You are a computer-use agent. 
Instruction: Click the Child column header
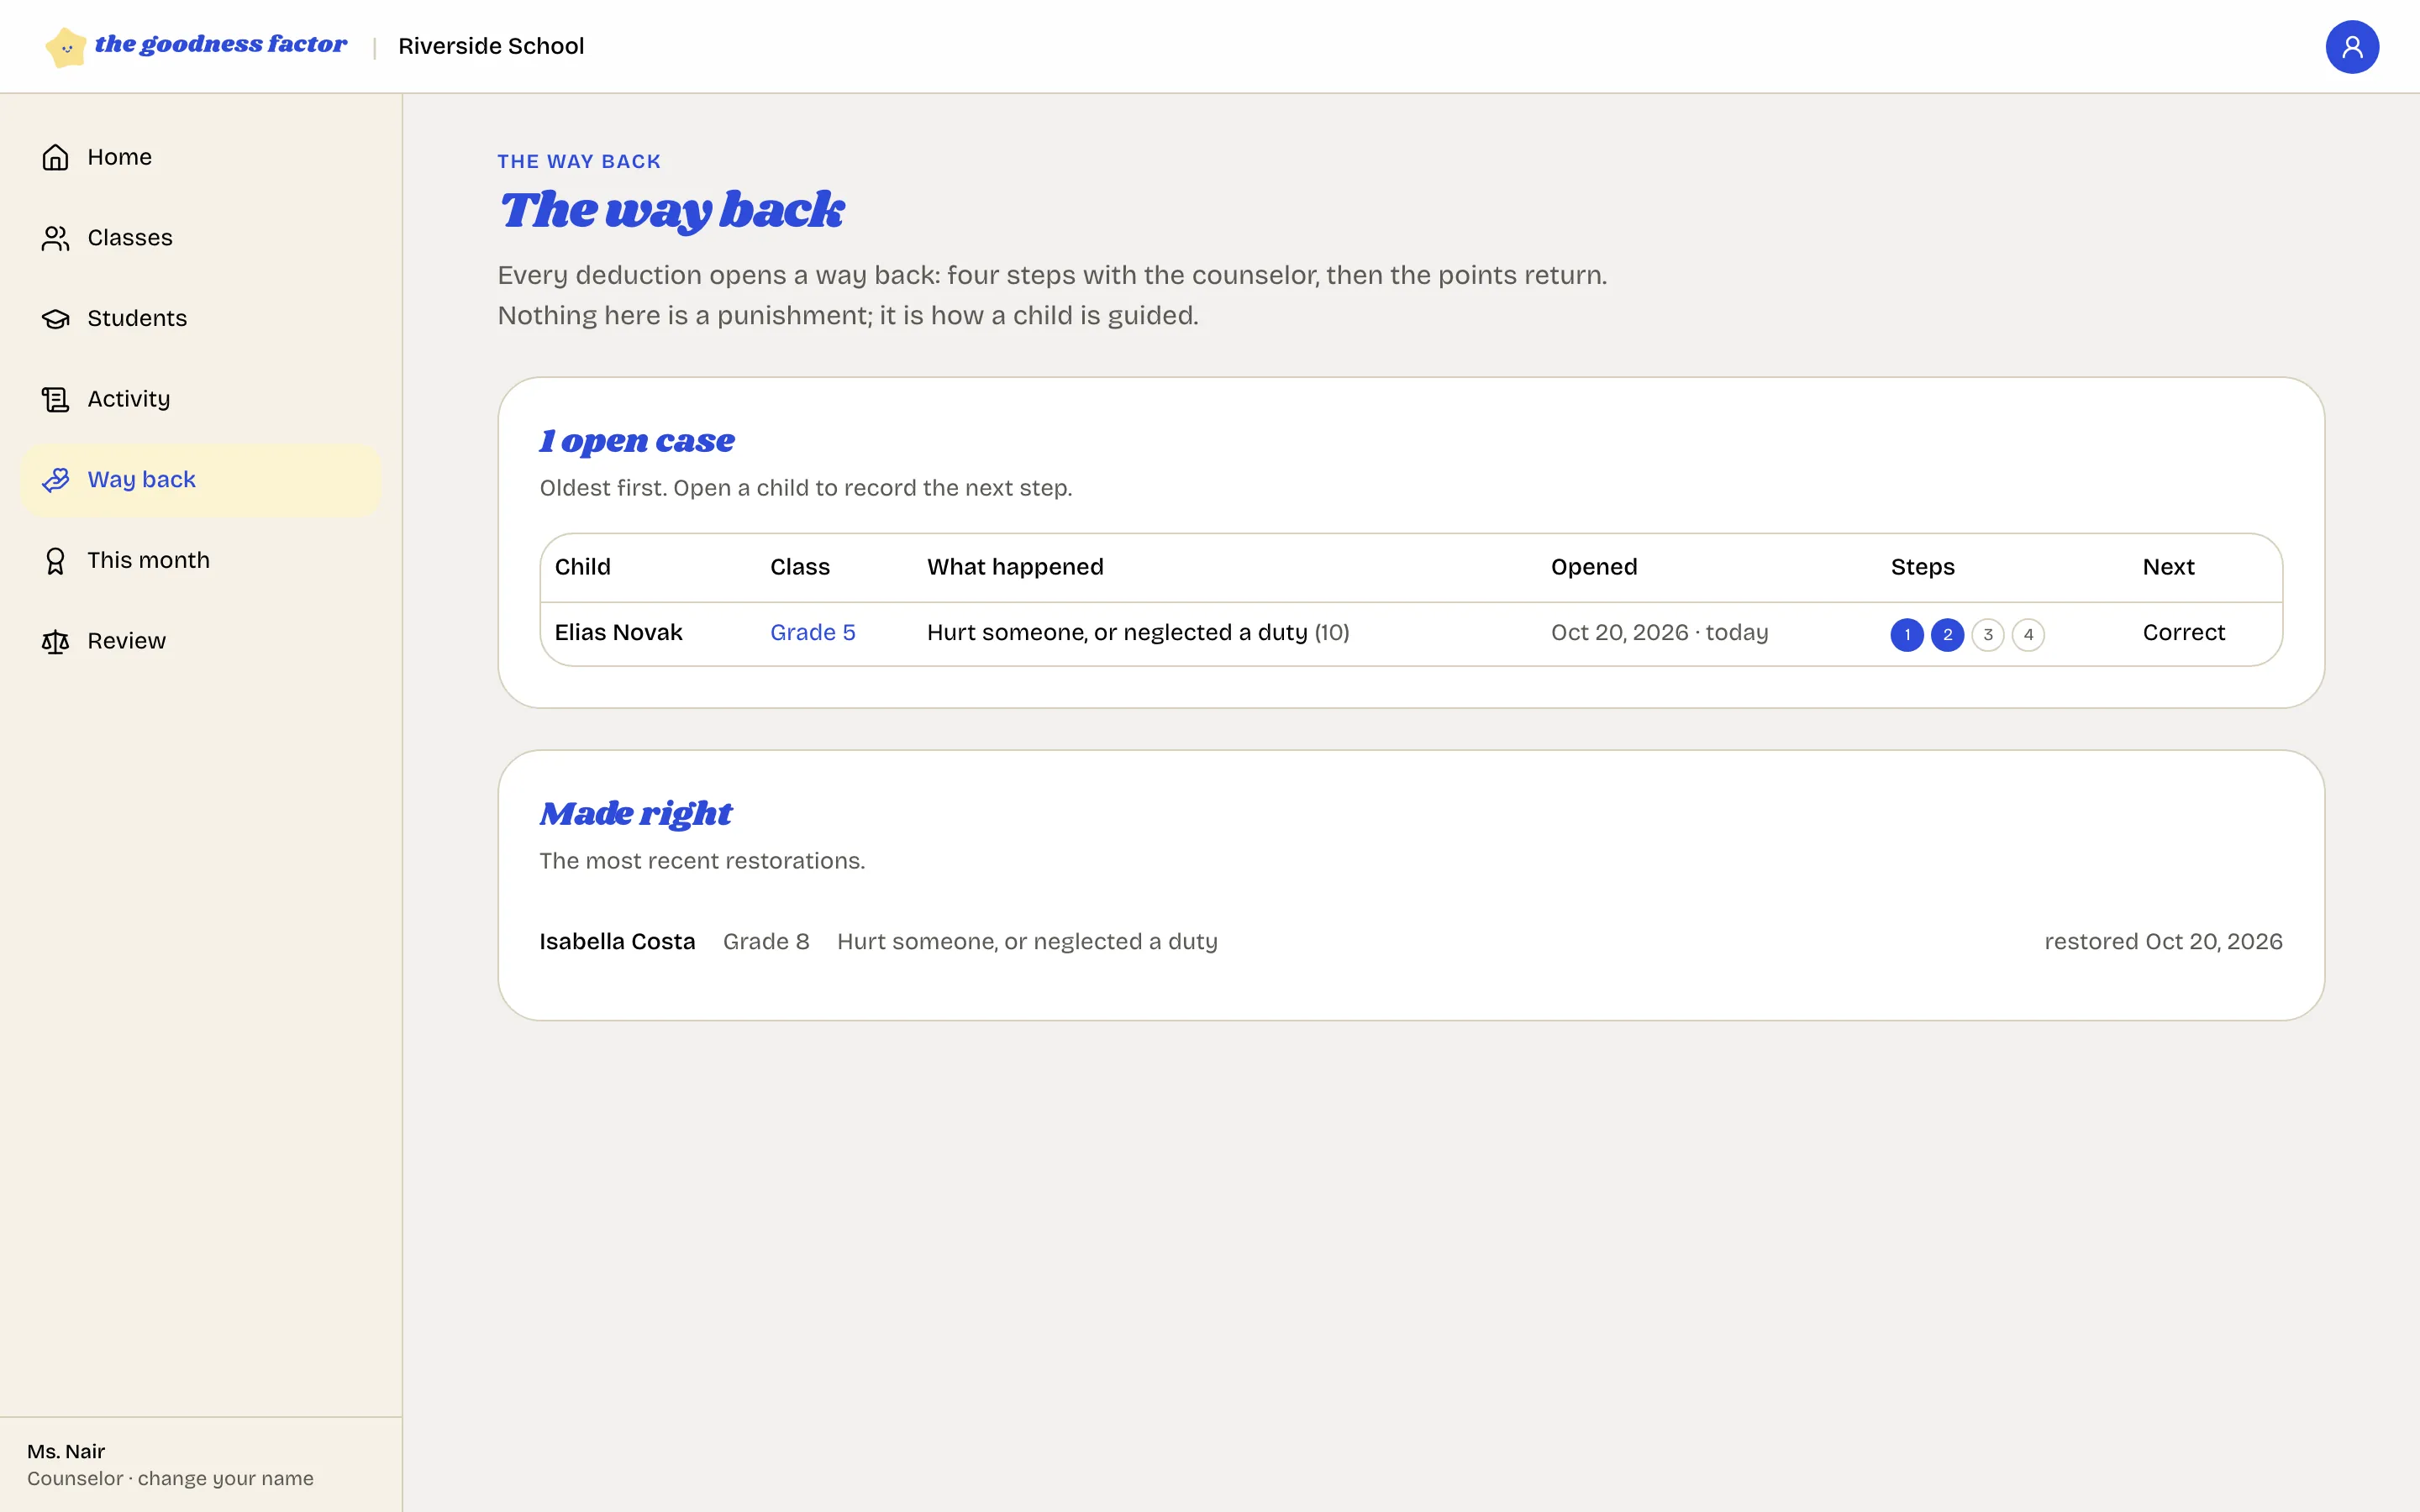[582, 567]
